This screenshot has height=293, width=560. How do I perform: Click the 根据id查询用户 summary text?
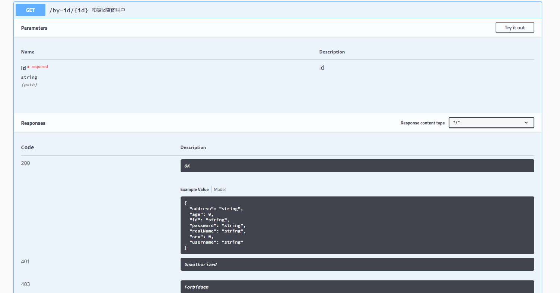click(108, 10)
